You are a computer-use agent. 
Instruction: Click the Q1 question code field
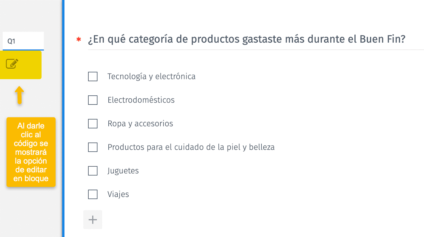click(23, 41)
